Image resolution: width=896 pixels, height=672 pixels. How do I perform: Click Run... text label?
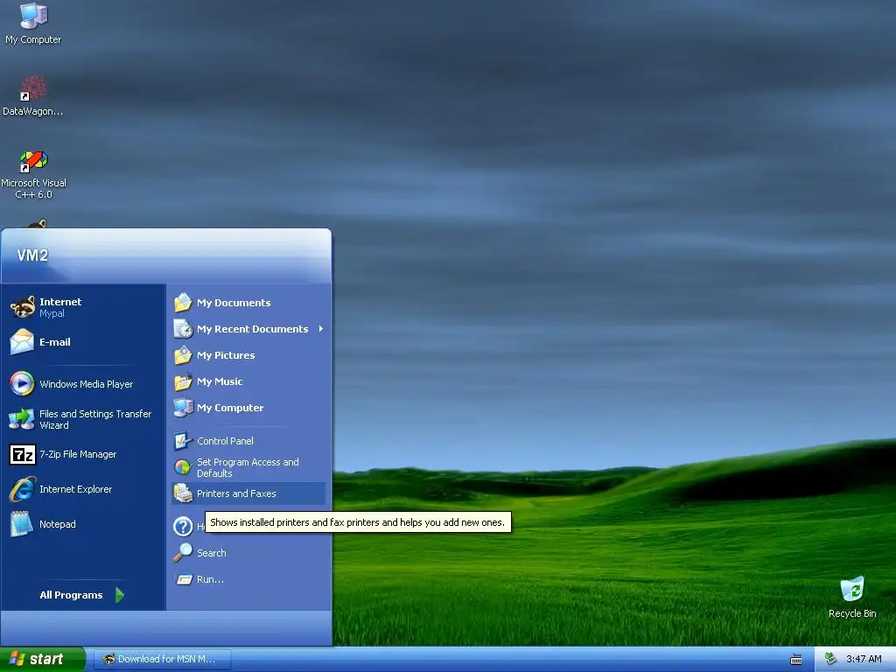pyautogui.click(x=210, y=579)
